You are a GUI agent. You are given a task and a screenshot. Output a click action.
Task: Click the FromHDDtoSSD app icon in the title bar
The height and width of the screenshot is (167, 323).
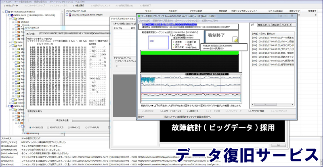click(139, 16)
